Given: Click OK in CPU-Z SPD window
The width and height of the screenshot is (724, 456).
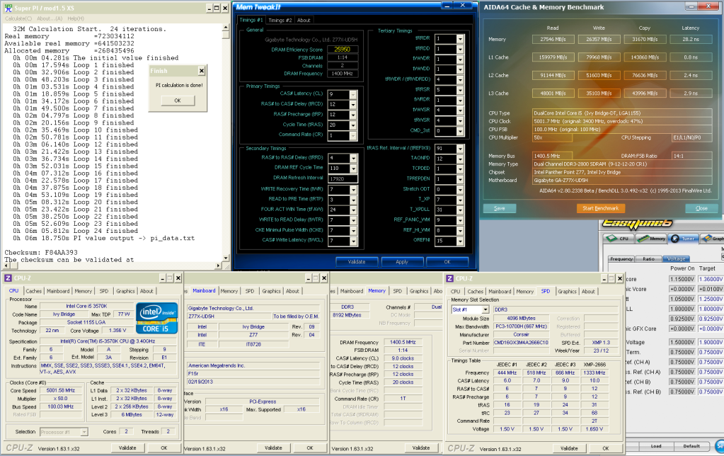Looking at the screenshot, I should coord(606,448).
